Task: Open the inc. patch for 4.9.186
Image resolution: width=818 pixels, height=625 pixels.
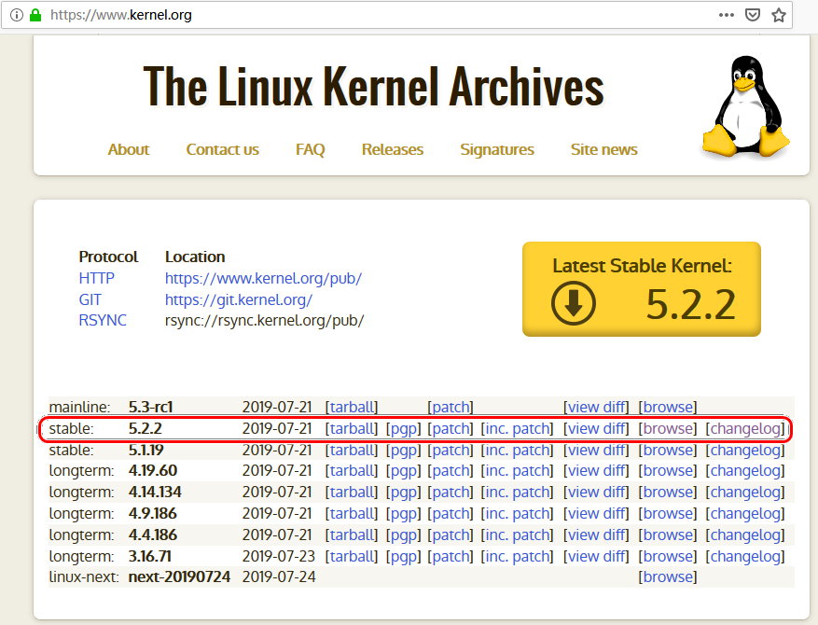Action: (x=517, y=513)
